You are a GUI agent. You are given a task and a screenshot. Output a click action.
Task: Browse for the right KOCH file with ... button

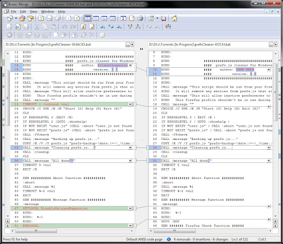(x=271, y=45)
